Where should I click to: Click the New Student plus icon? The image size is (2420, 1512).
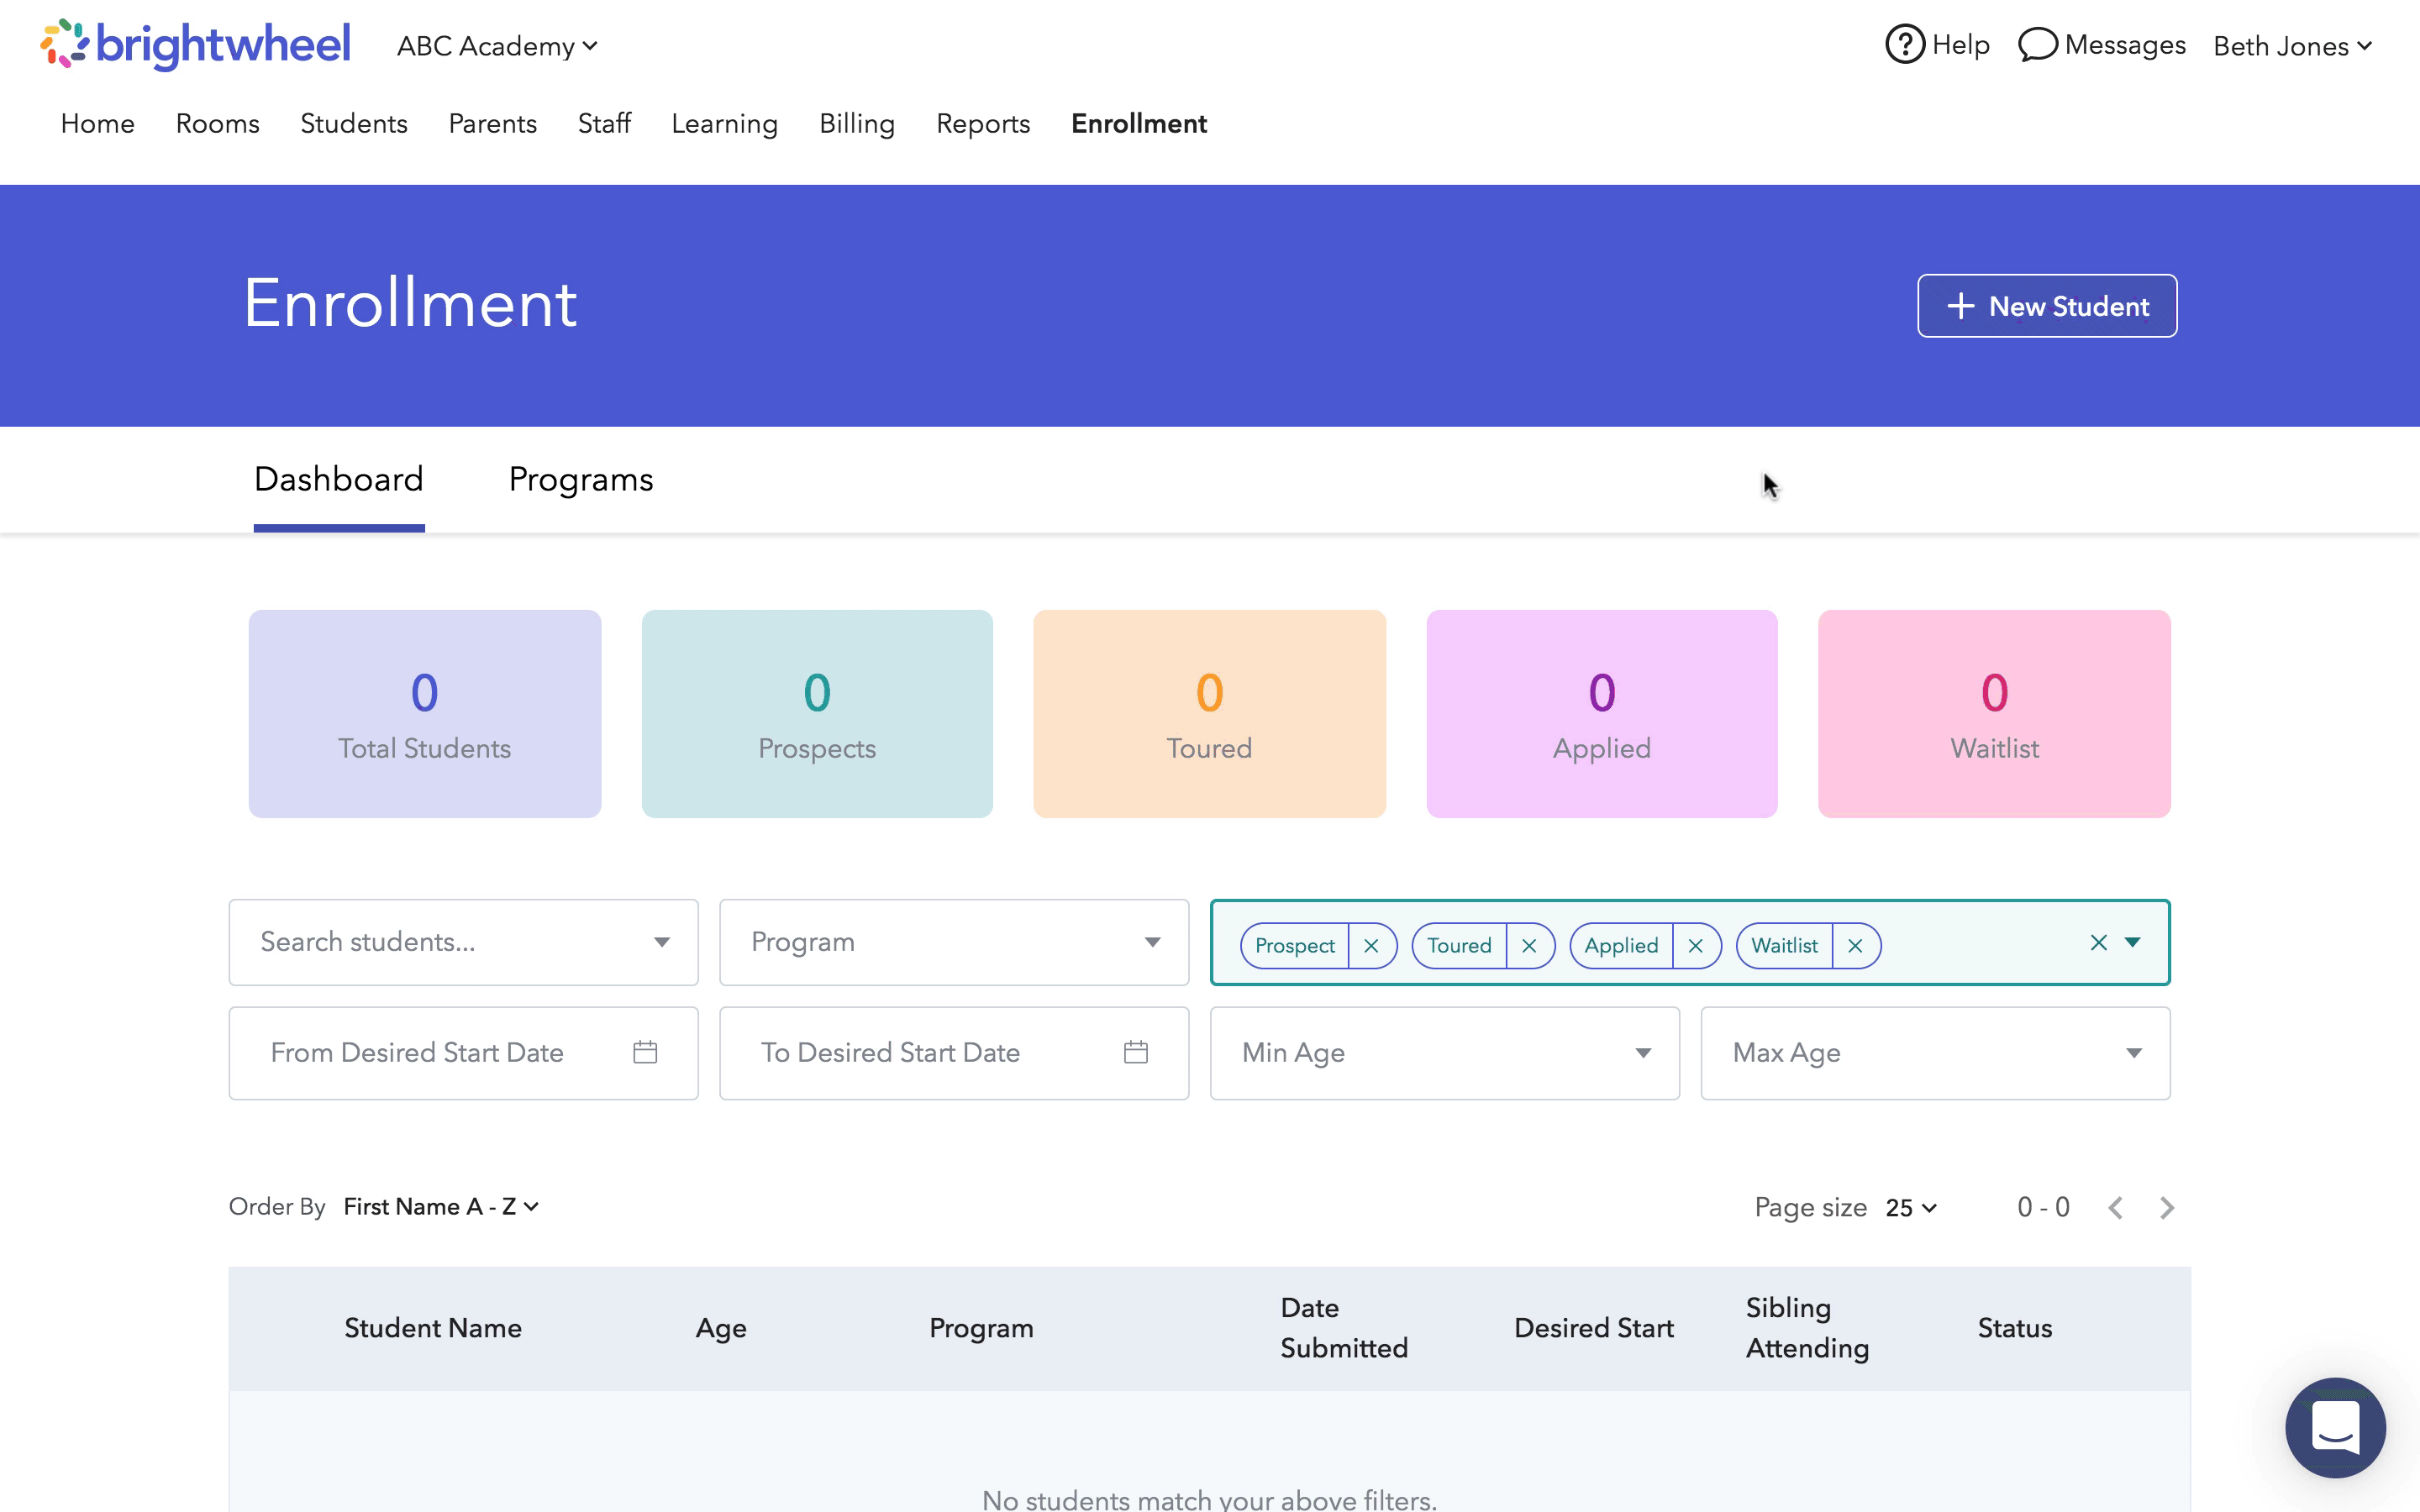pos(1960,305)
